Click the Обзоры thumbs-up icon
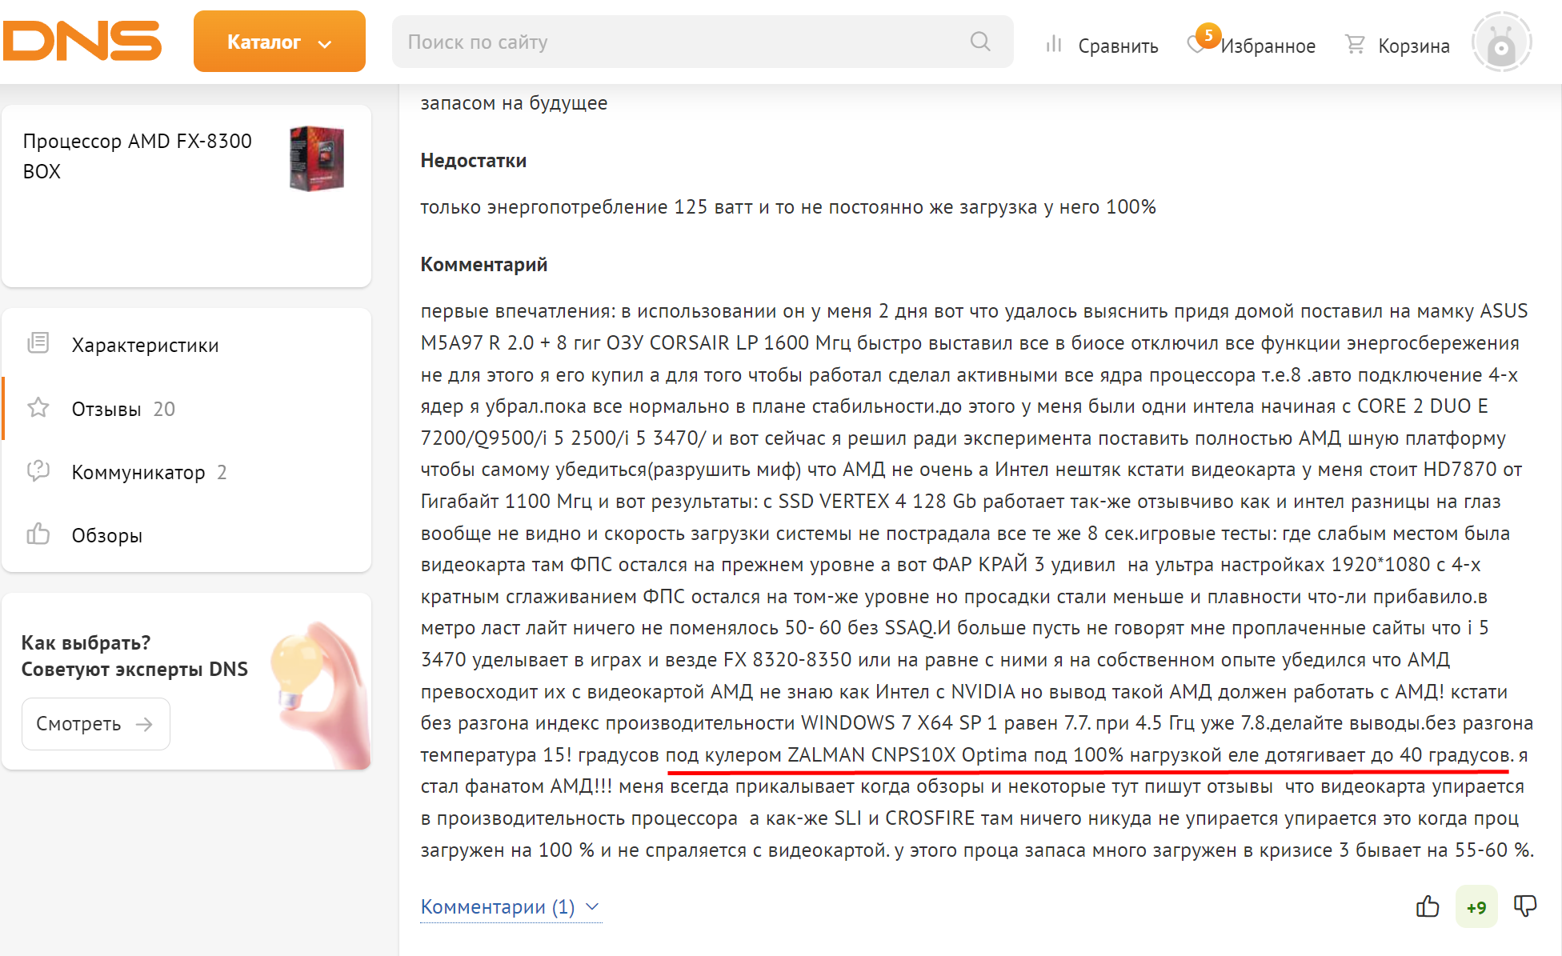The height and width of the screenshot is (956, 1562). [38, 534]
